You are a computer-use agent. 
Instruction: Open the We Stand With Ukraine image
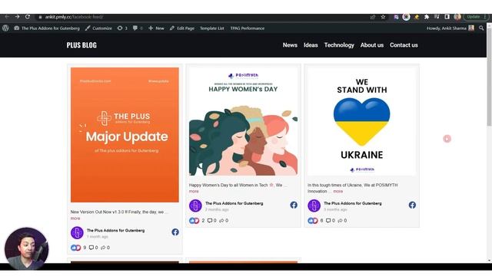tap(362, 121)
